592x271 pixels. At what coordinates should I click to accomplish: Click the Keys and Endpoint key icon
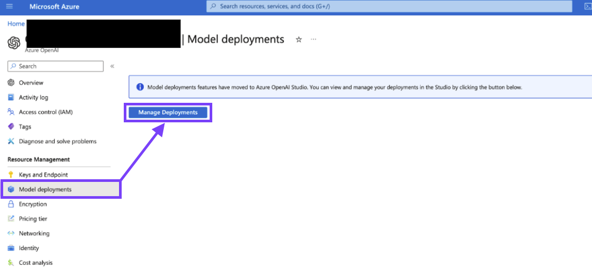pyautogui.click(x=11, y=175)
